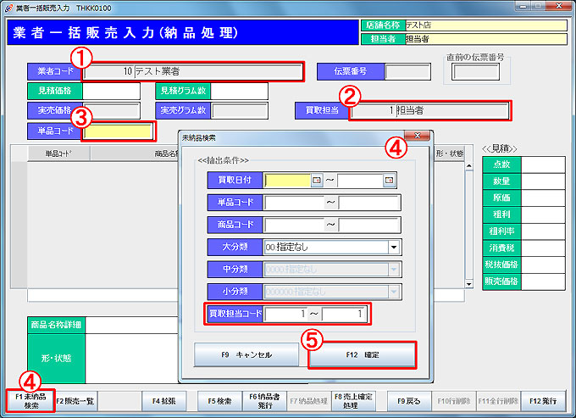
Task: Click the 買取担当 field
Action: pyautogui.click(x=429, y=110)
